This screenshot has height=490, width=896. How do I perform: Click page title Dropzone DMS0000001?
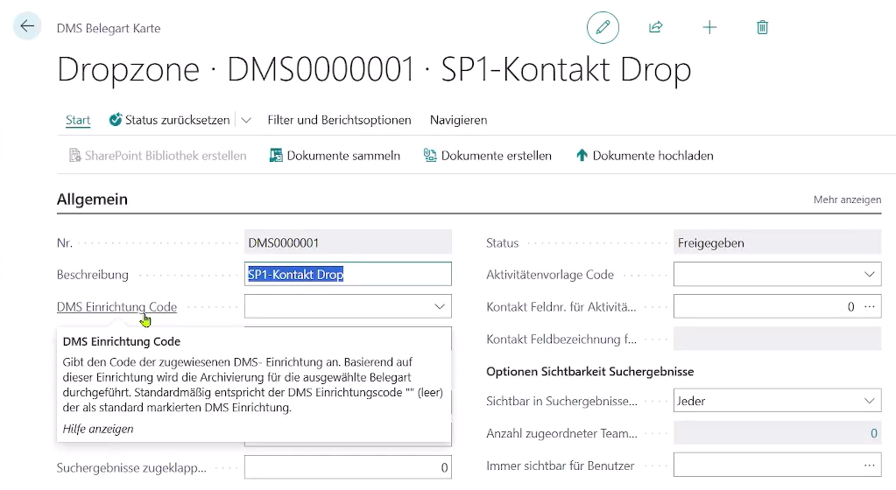point(374,70)
